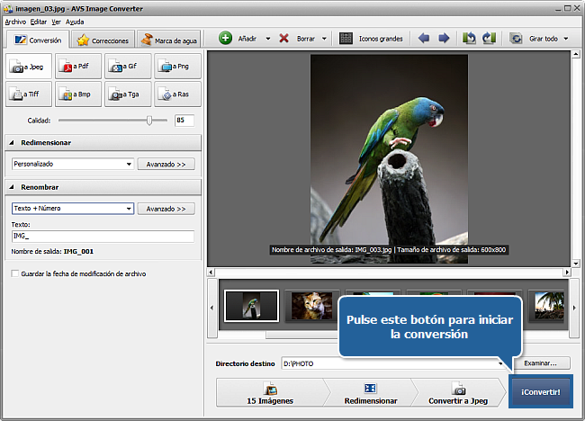
Task: Choose the a Tiff output format
Action: point(29,94)
